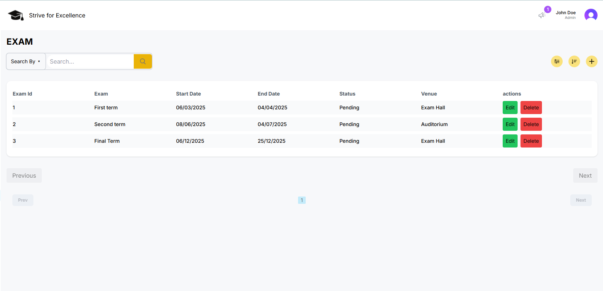
Task: Edit the Final Term exam
Action: click(x=510, y=141)
